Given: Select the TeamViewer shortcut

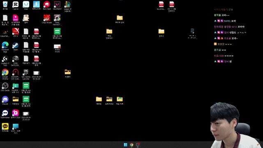Looking at the screenshot, I should [x=5, y=114].
